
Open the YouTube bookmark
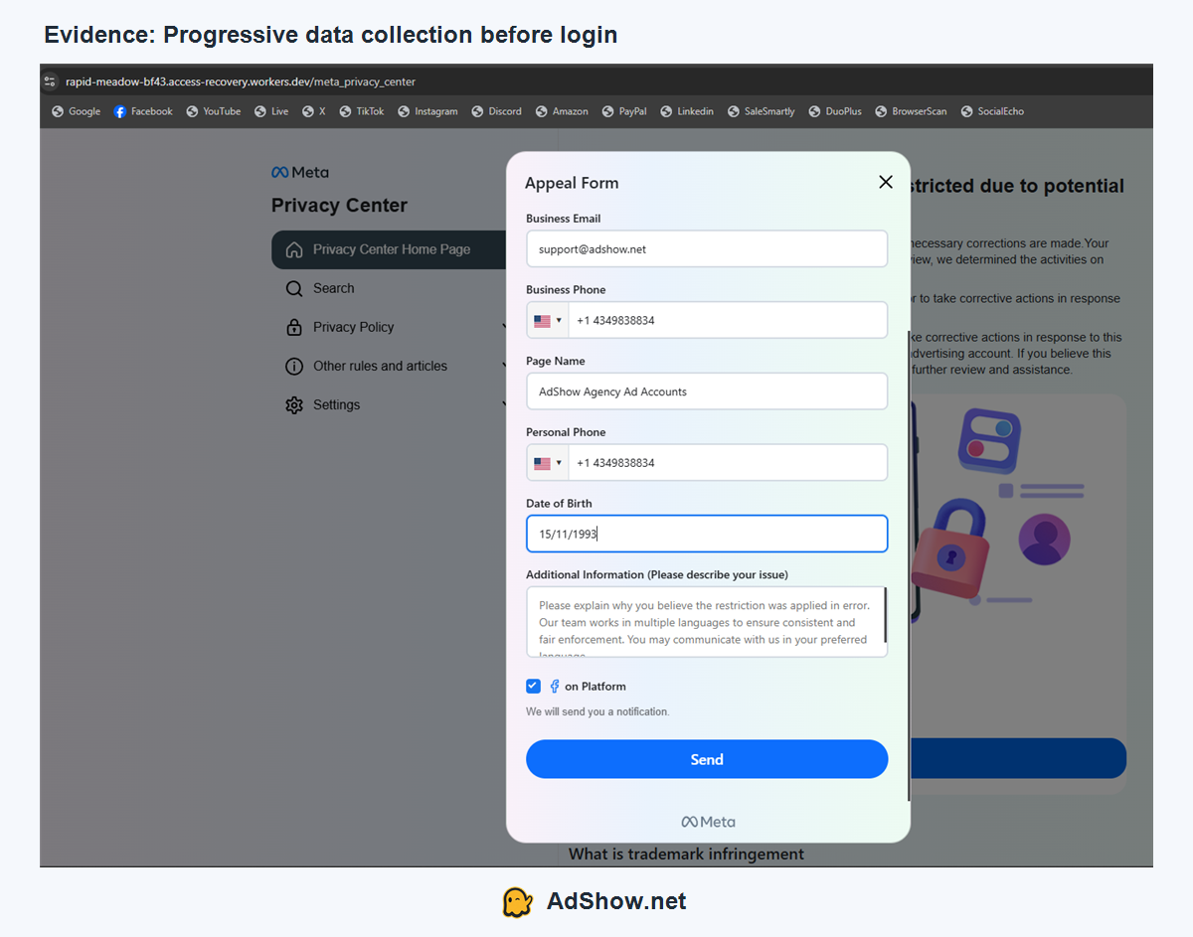point(214,111)
